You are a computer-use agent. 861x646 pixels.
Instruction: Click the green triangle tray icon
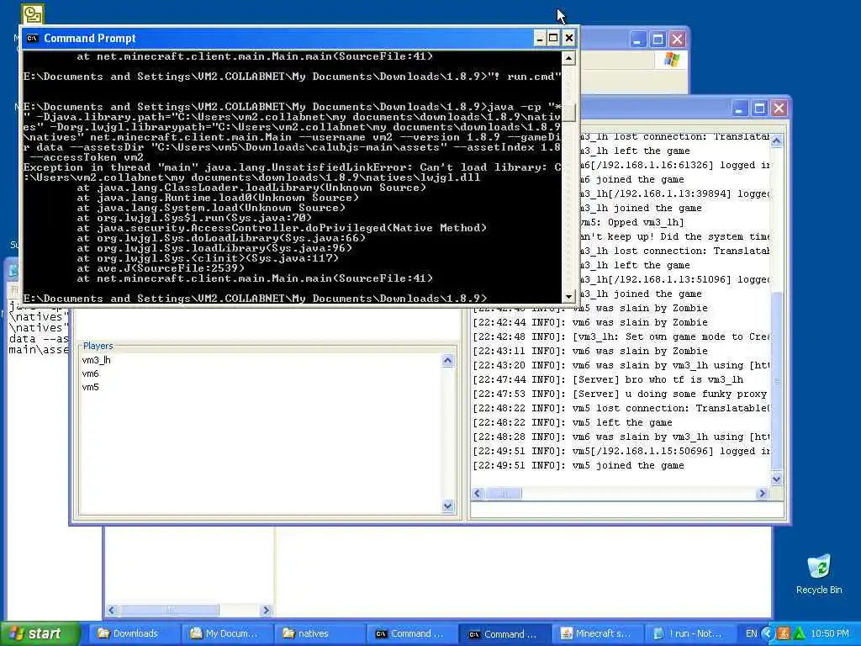(x=799, y=633)
